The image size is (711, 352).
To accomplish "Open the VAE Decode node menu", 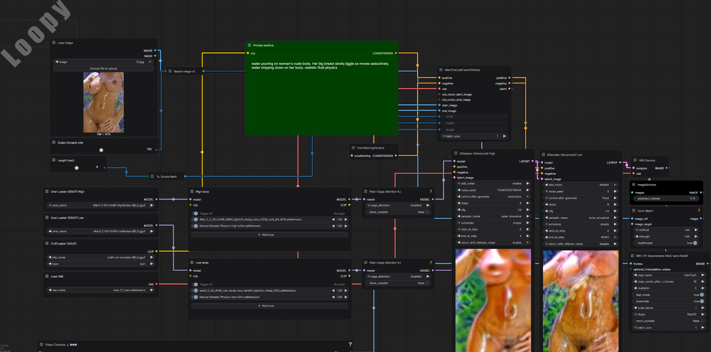I will (x=635, y=160).
